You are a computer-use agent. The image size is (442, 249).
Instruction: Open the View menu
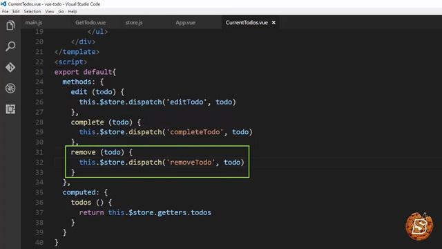[50, 12]
